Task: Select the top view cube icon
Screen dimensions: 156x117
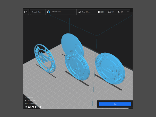Action: tap(33, 107)
